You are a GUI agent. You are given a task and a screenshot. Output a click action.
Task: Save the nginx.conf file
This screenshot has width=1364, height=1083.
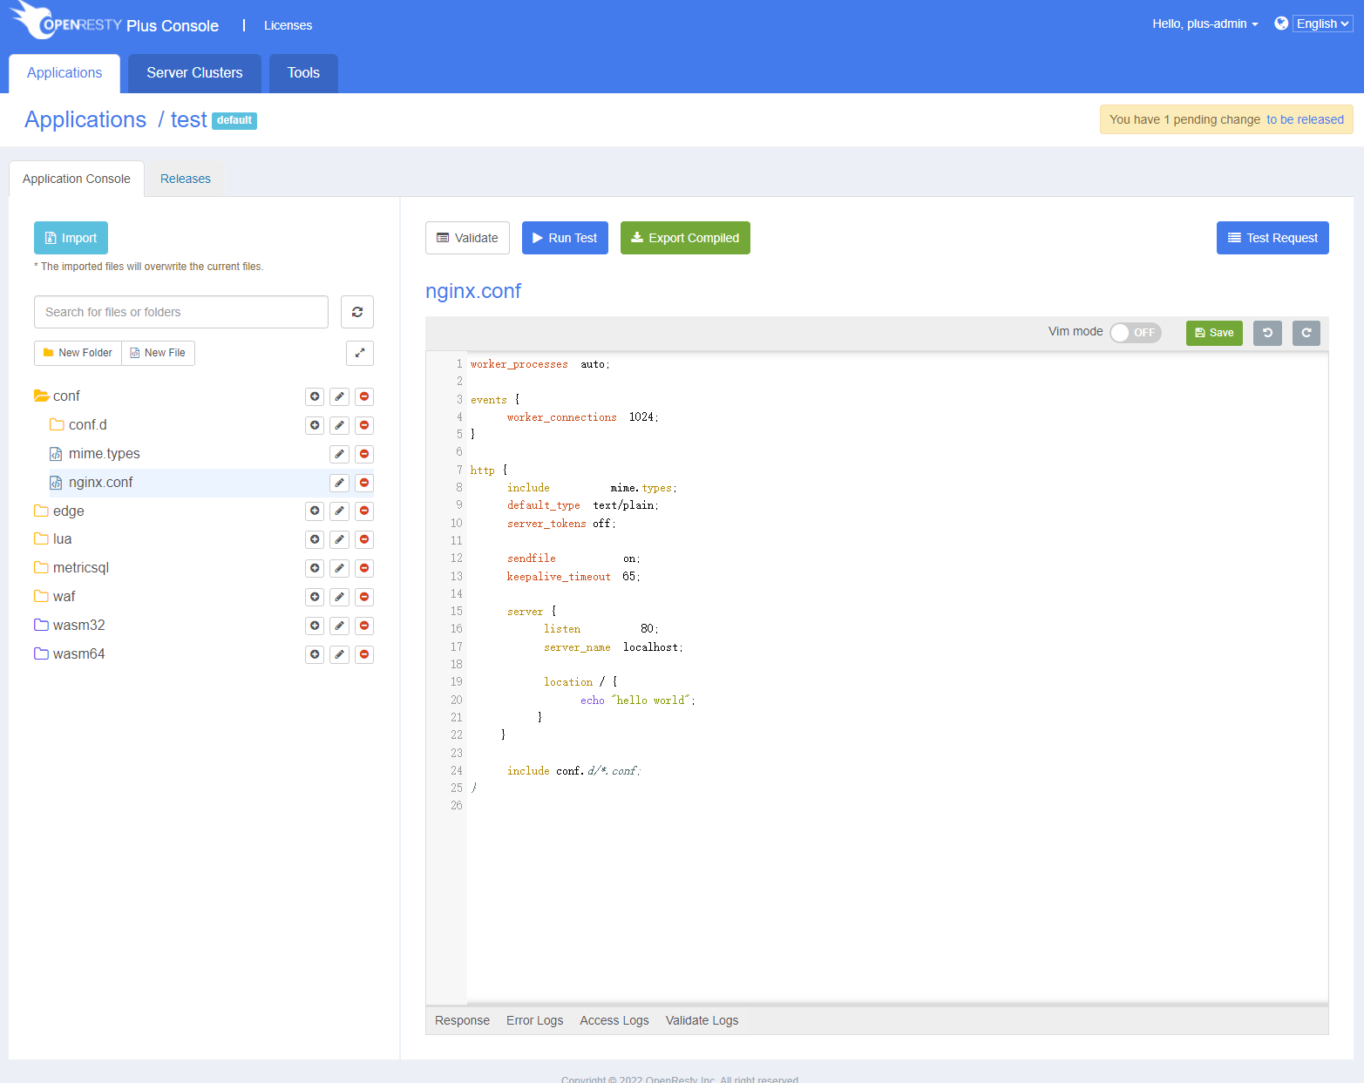tap(1214, 333)
